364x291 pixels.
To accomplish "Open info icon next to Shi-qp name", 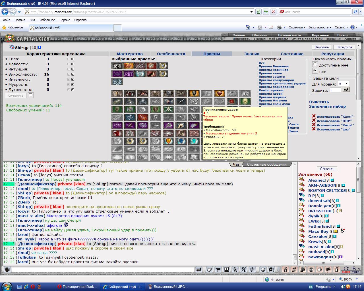I will point(40,47).
